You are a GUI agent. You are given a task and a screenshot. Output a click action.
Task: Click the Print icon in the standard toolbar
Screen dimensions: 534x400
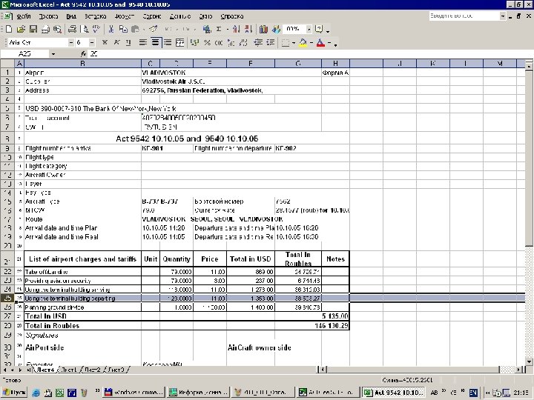72,29
